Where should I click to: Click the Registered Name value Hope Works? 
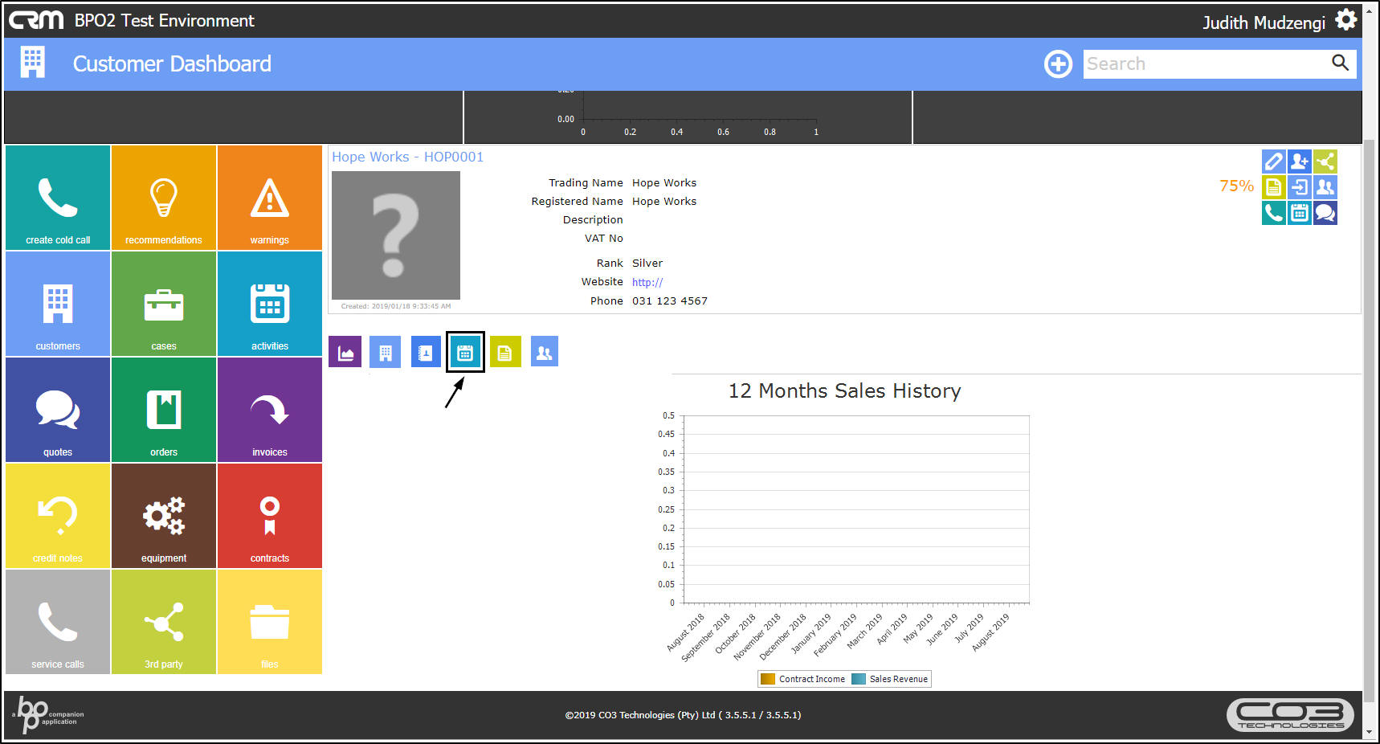coord(664,201)
